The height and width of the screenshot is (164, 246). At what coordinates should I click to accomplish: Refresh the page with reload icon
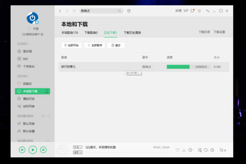coord(74,11)
